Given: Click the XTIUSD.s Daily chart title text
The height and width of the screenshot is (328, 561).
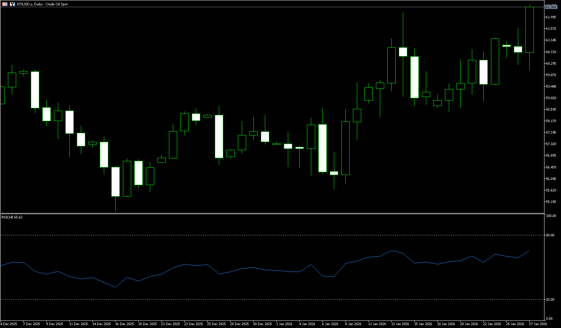Looking at the screenshot, I should (42, 4).
